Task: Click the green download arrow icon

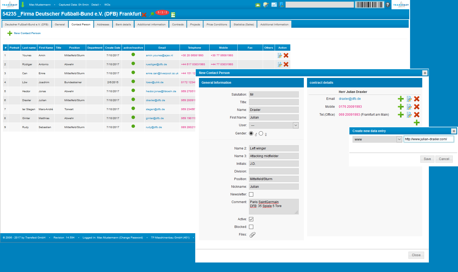Action: point(23,4)
